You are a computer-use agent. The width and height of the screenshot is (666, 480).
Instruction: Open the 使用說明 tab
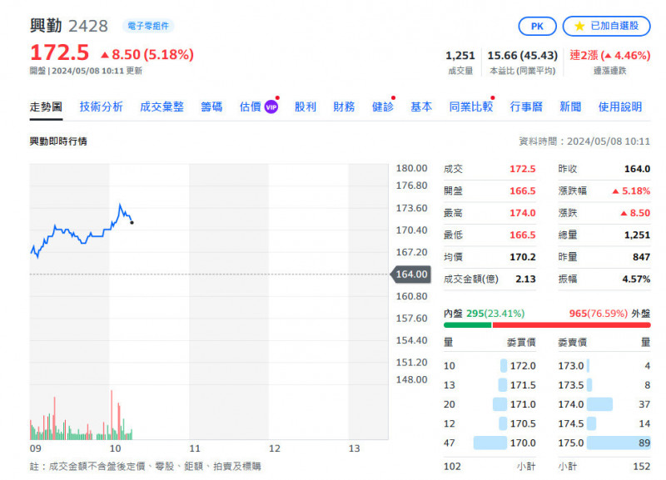(620, 107)
